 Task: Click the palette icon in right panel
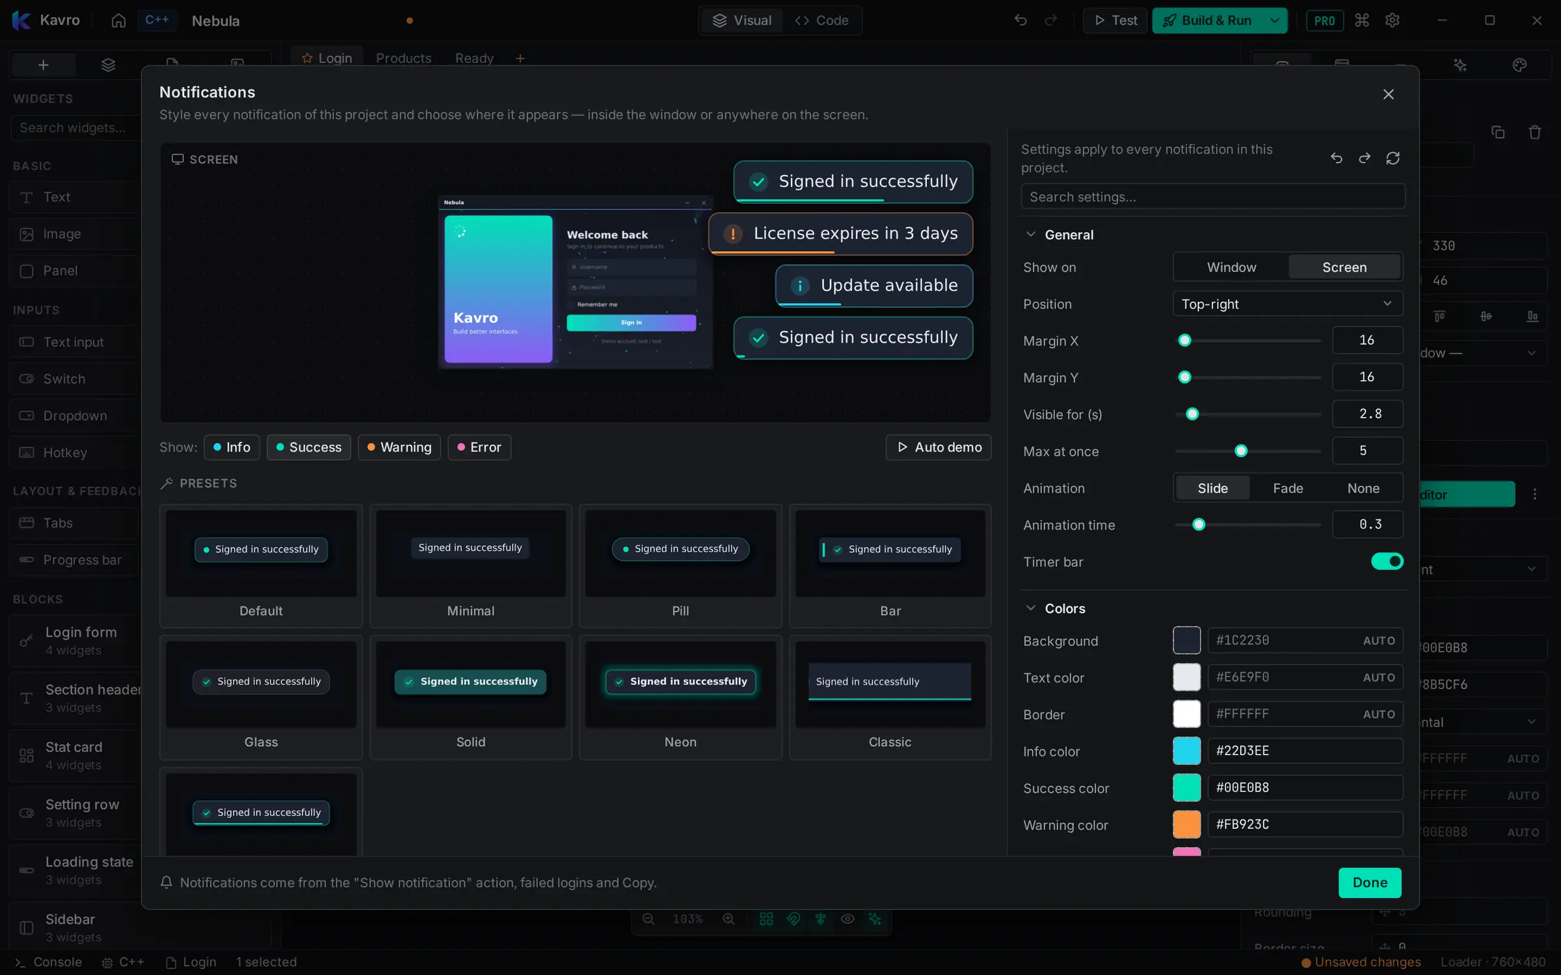(x=1519, y=65)
